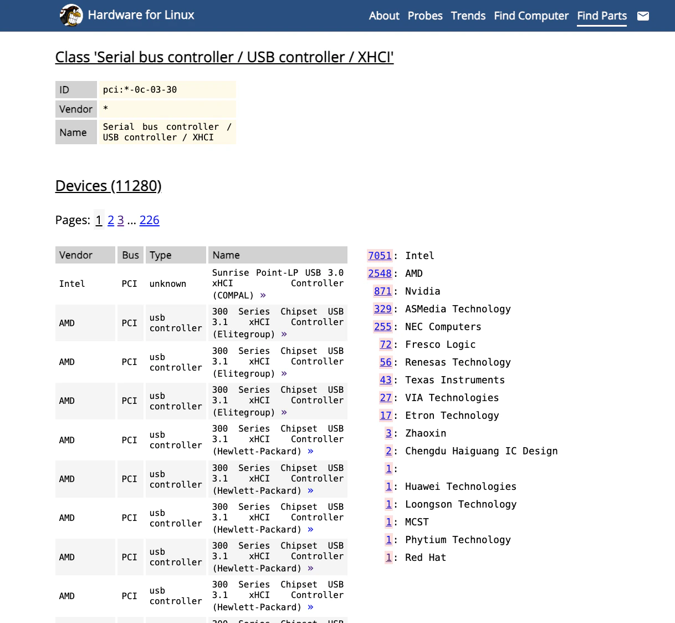Viewport: 675px width, 623px height.
Task: Go to results page 2
Action: [x=111, y=220]
